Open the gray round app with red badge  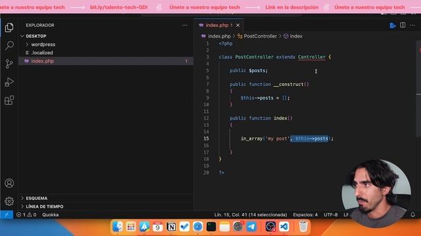click(238, 227)
